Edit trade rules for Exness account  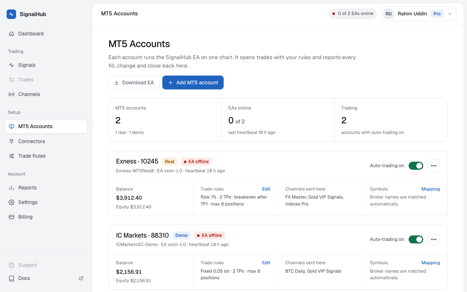pos(266,189)
